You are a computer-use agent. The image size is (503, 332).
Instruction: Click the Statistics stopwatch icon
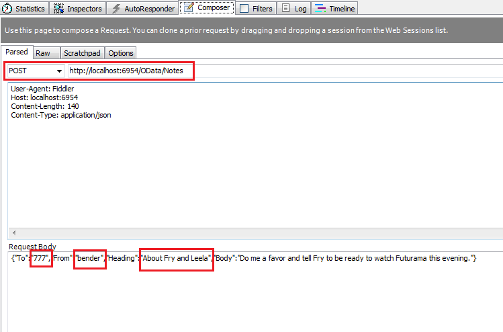[x=7, y=8]
